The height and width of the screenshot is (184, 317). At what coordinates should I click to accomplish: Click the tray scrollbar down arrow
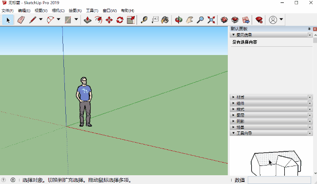coord(315,173)
